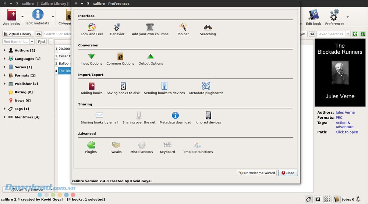This screenshot has width=368, height=204.
Task: Open Sharing books by email settings
Action: coord(99,115)
